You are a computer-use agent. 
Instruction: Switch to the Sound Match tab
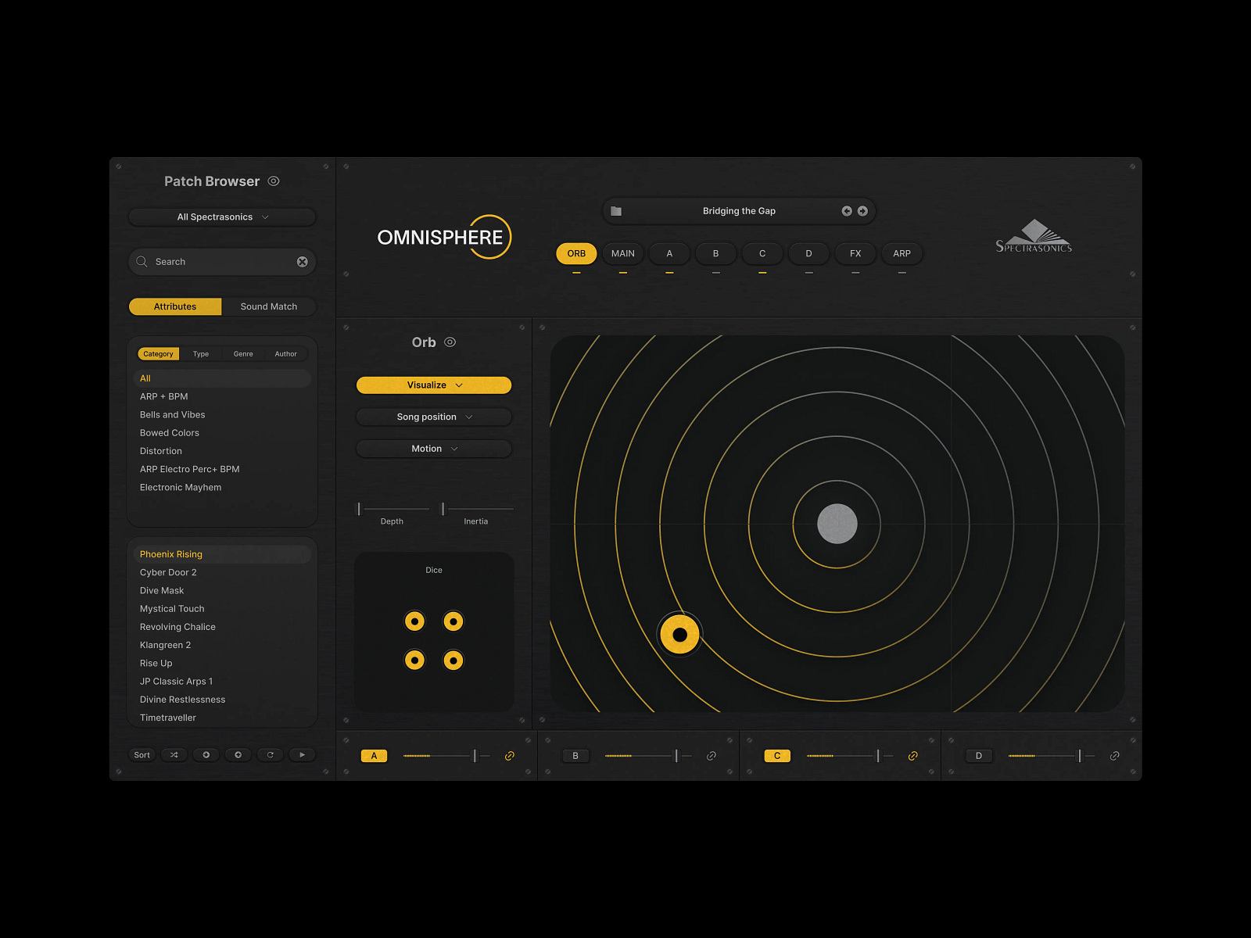tap(269, 306)
